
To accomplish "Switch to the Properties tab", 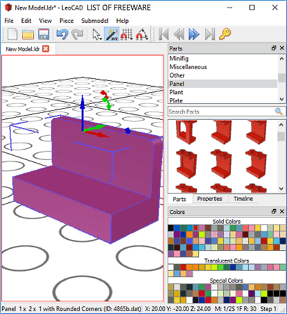I will (x=210, y=199).
